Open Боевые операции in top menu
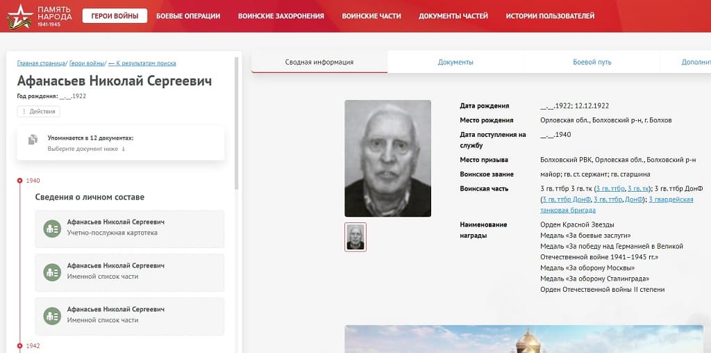This screenshot has width=711, height=353. coord(188,16)
